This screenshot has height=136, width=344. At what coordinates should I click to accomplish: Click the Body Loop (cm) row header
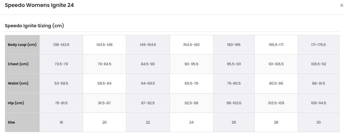[22, 45]
